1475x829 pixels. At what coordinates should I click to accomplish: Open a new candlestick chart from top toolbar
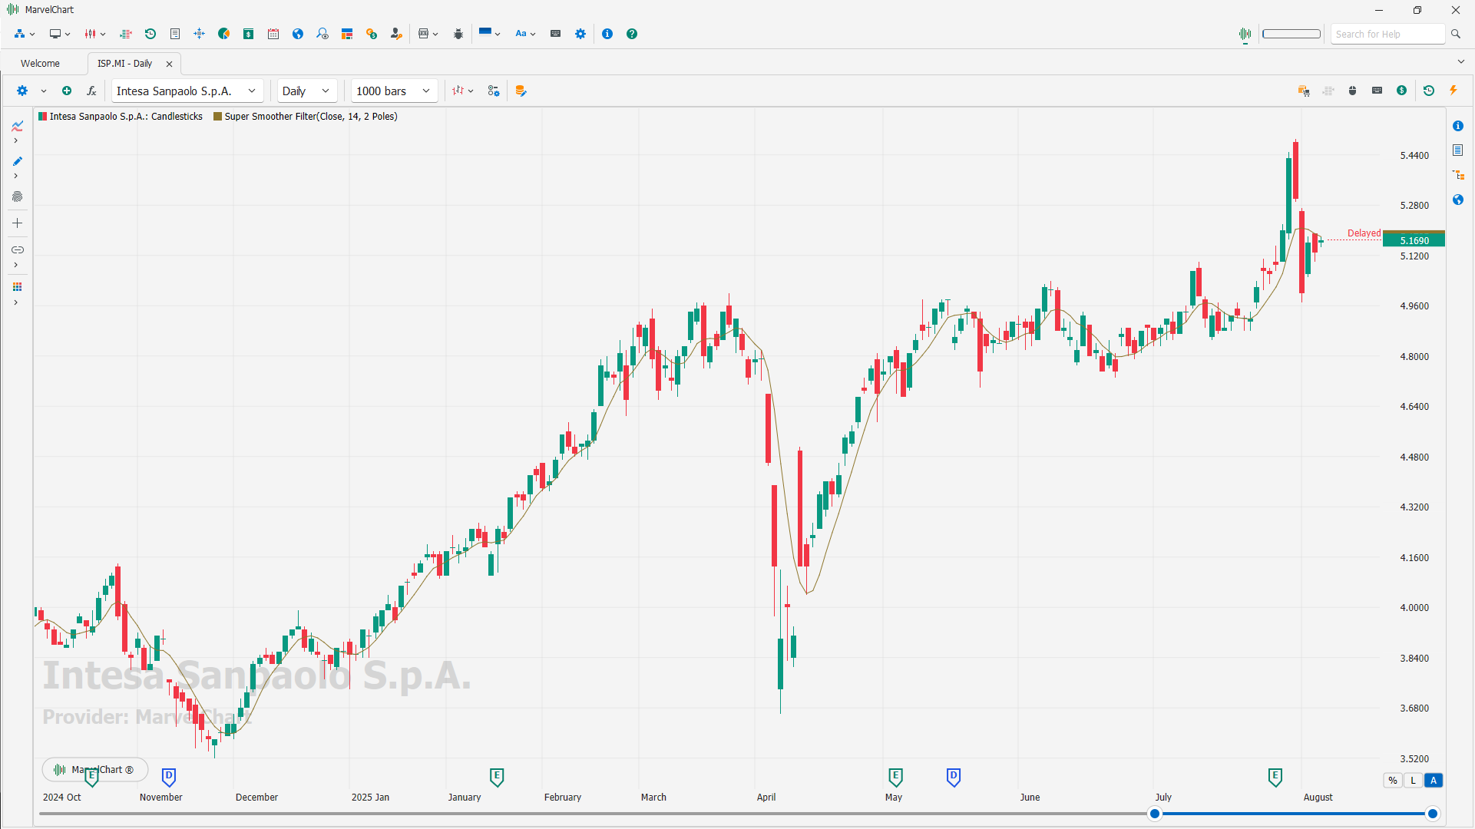pyautogui.click(x=91, y=34)
